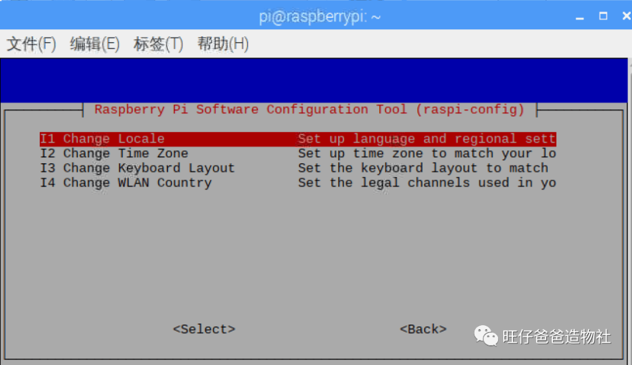Open the 编辑(E) menu
632x365 pixels.
point(95,44)
